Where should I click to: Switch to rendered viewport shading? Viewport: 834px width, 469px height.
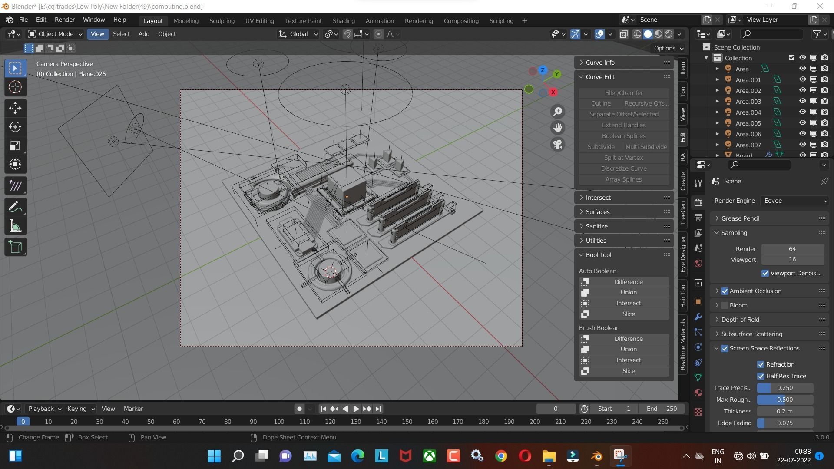669,34
